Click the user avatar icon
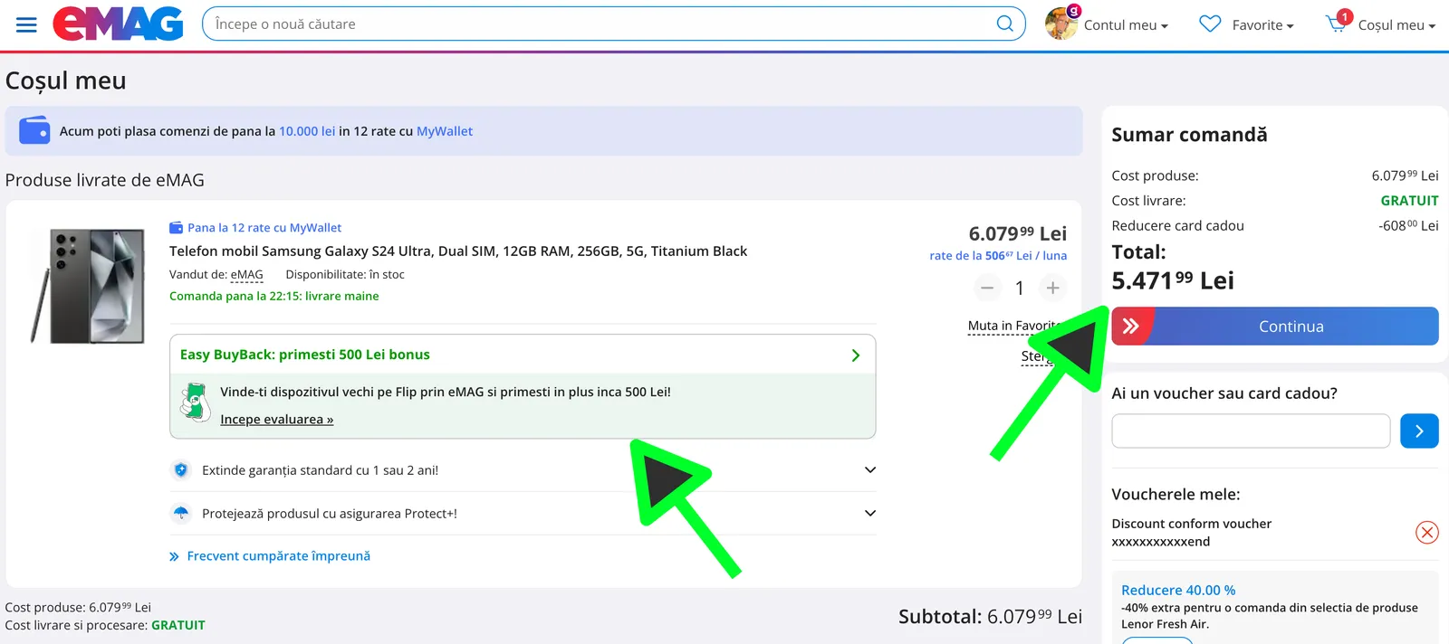Screen dimensions: 1449x644 pos(1061,24)
